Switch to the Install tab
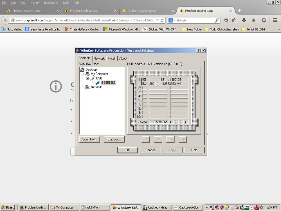The image size is (281, 211). 111,59
